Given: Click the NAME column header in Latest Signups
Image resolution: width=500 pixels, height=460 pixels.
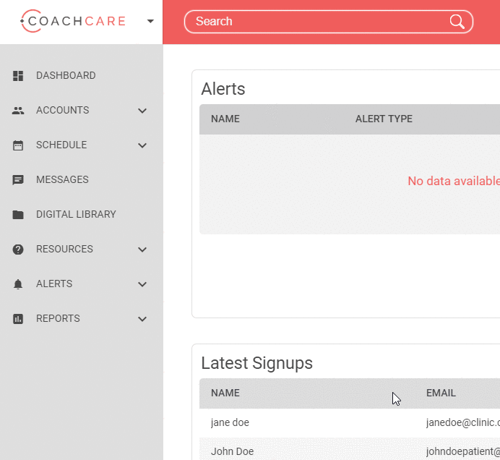Looking at the screenshot, I should 225,393.
